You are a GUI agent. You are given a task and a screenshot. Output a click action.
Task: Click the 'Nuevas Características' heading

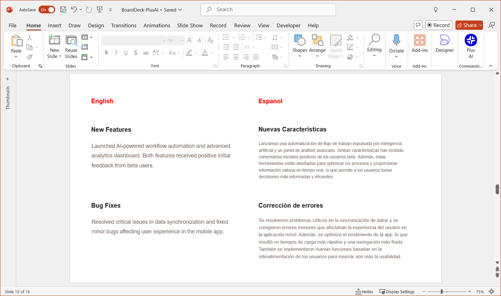point(292,129)
